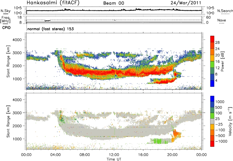Select the Freq. [MHz] axis label
This screenshot has width=233, height=161.
6,19
